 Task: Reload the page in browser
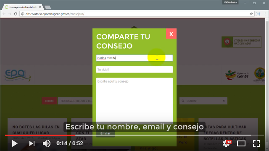pos(16,14)
